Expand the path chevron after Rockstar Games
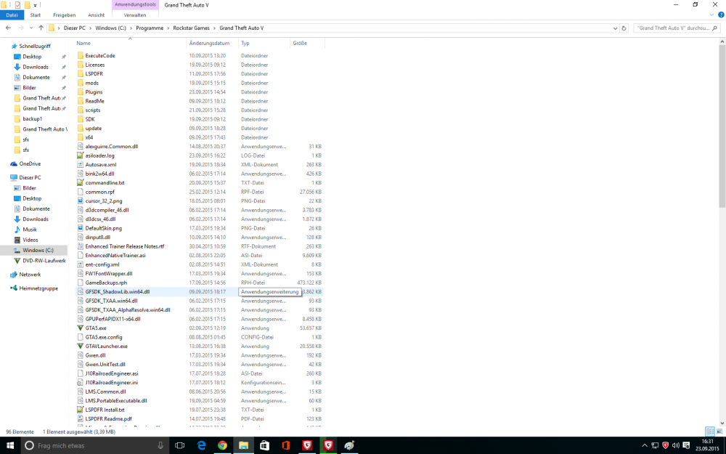Screen dimensions: 726x454 [x=214, y=28]
